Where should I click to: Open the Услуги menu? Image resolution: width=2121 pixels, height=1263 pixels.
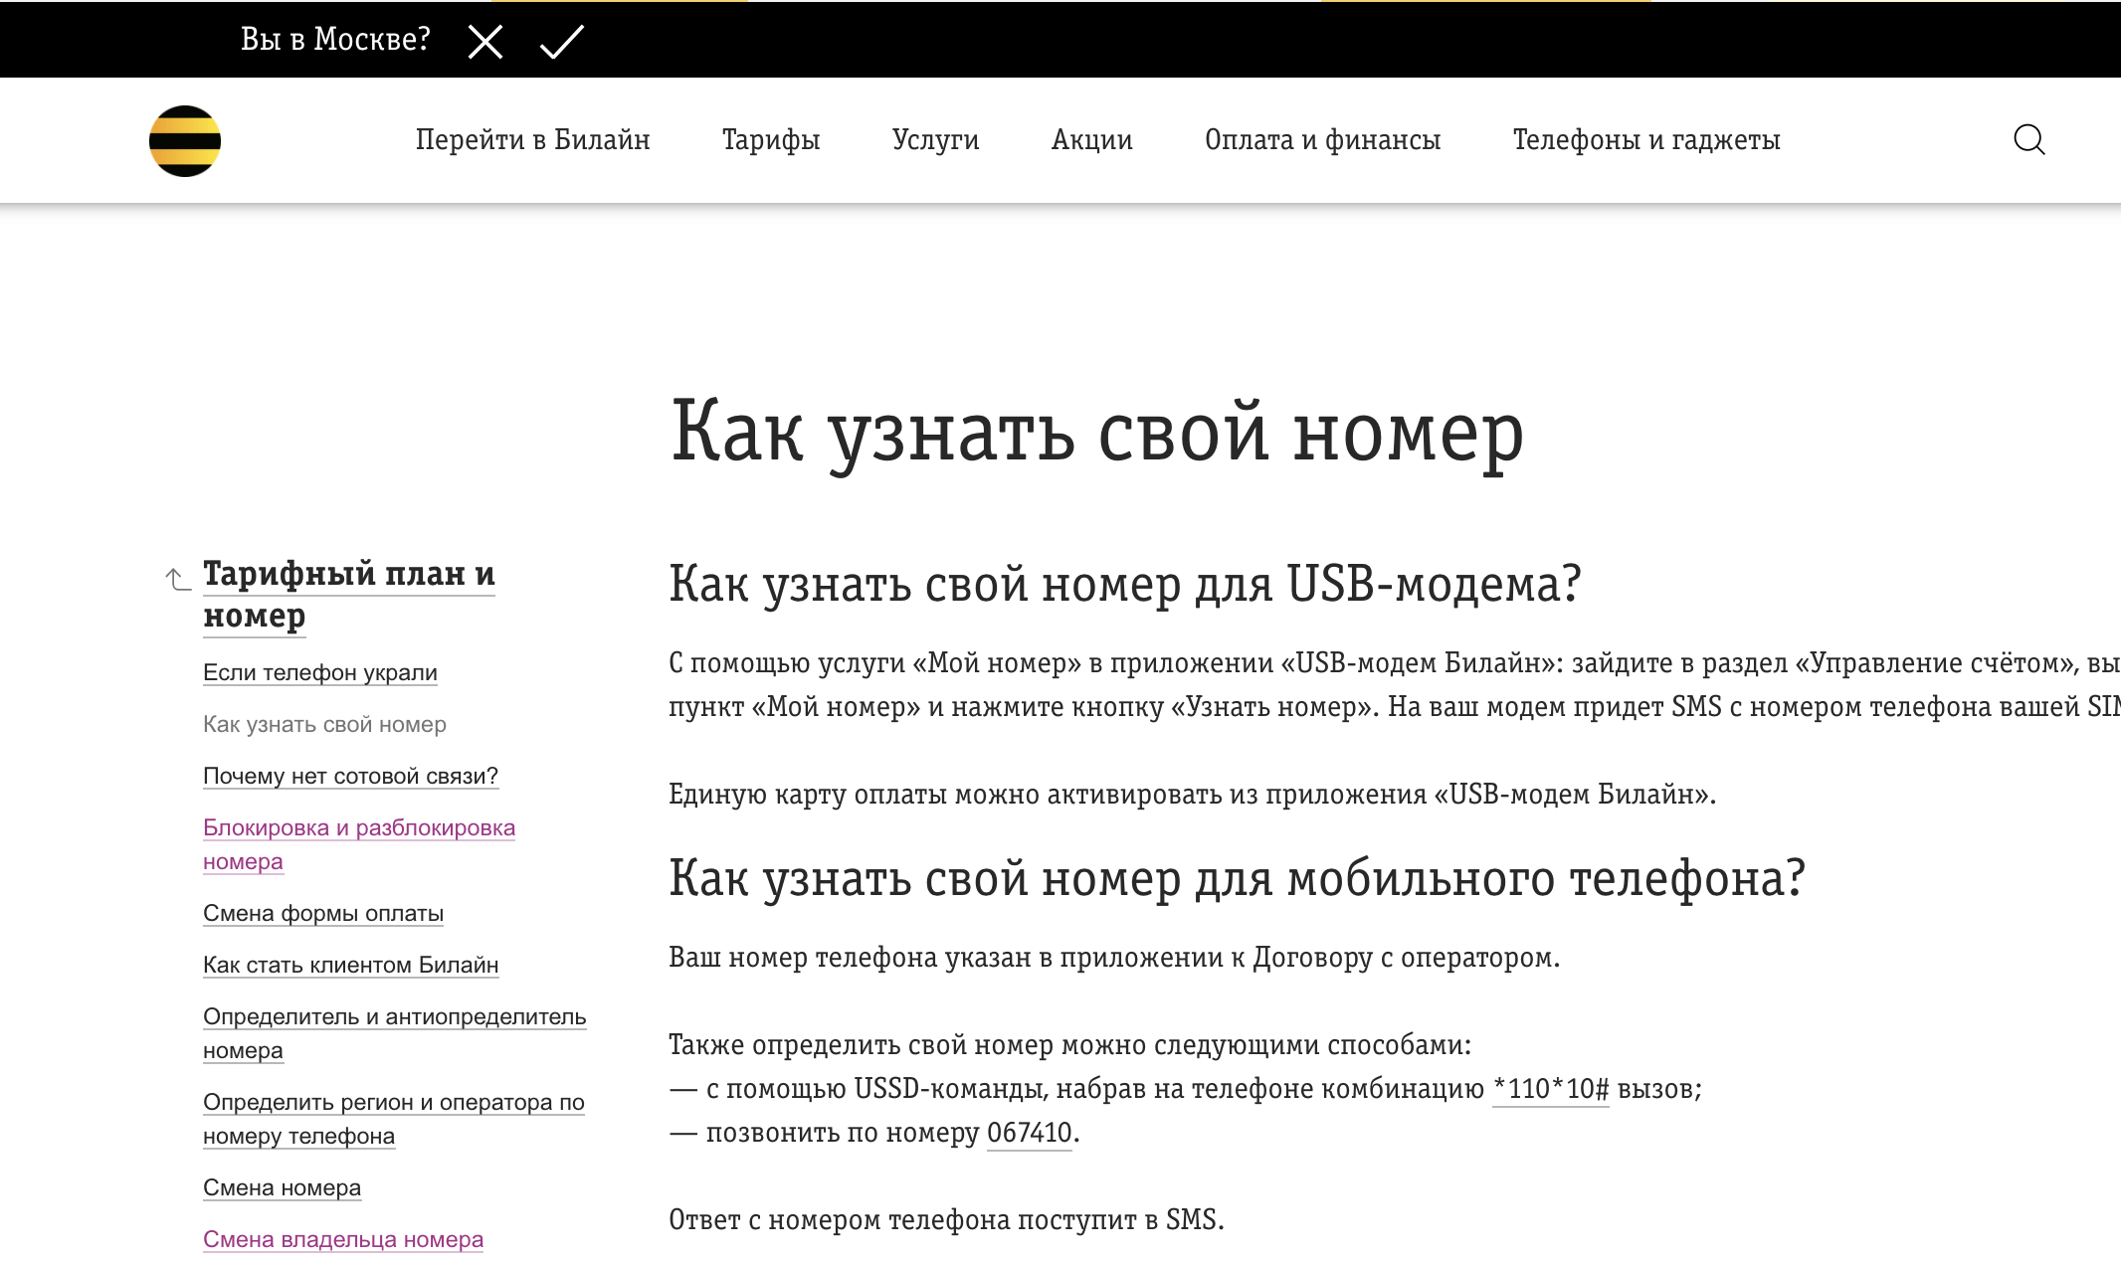(935, 139)
